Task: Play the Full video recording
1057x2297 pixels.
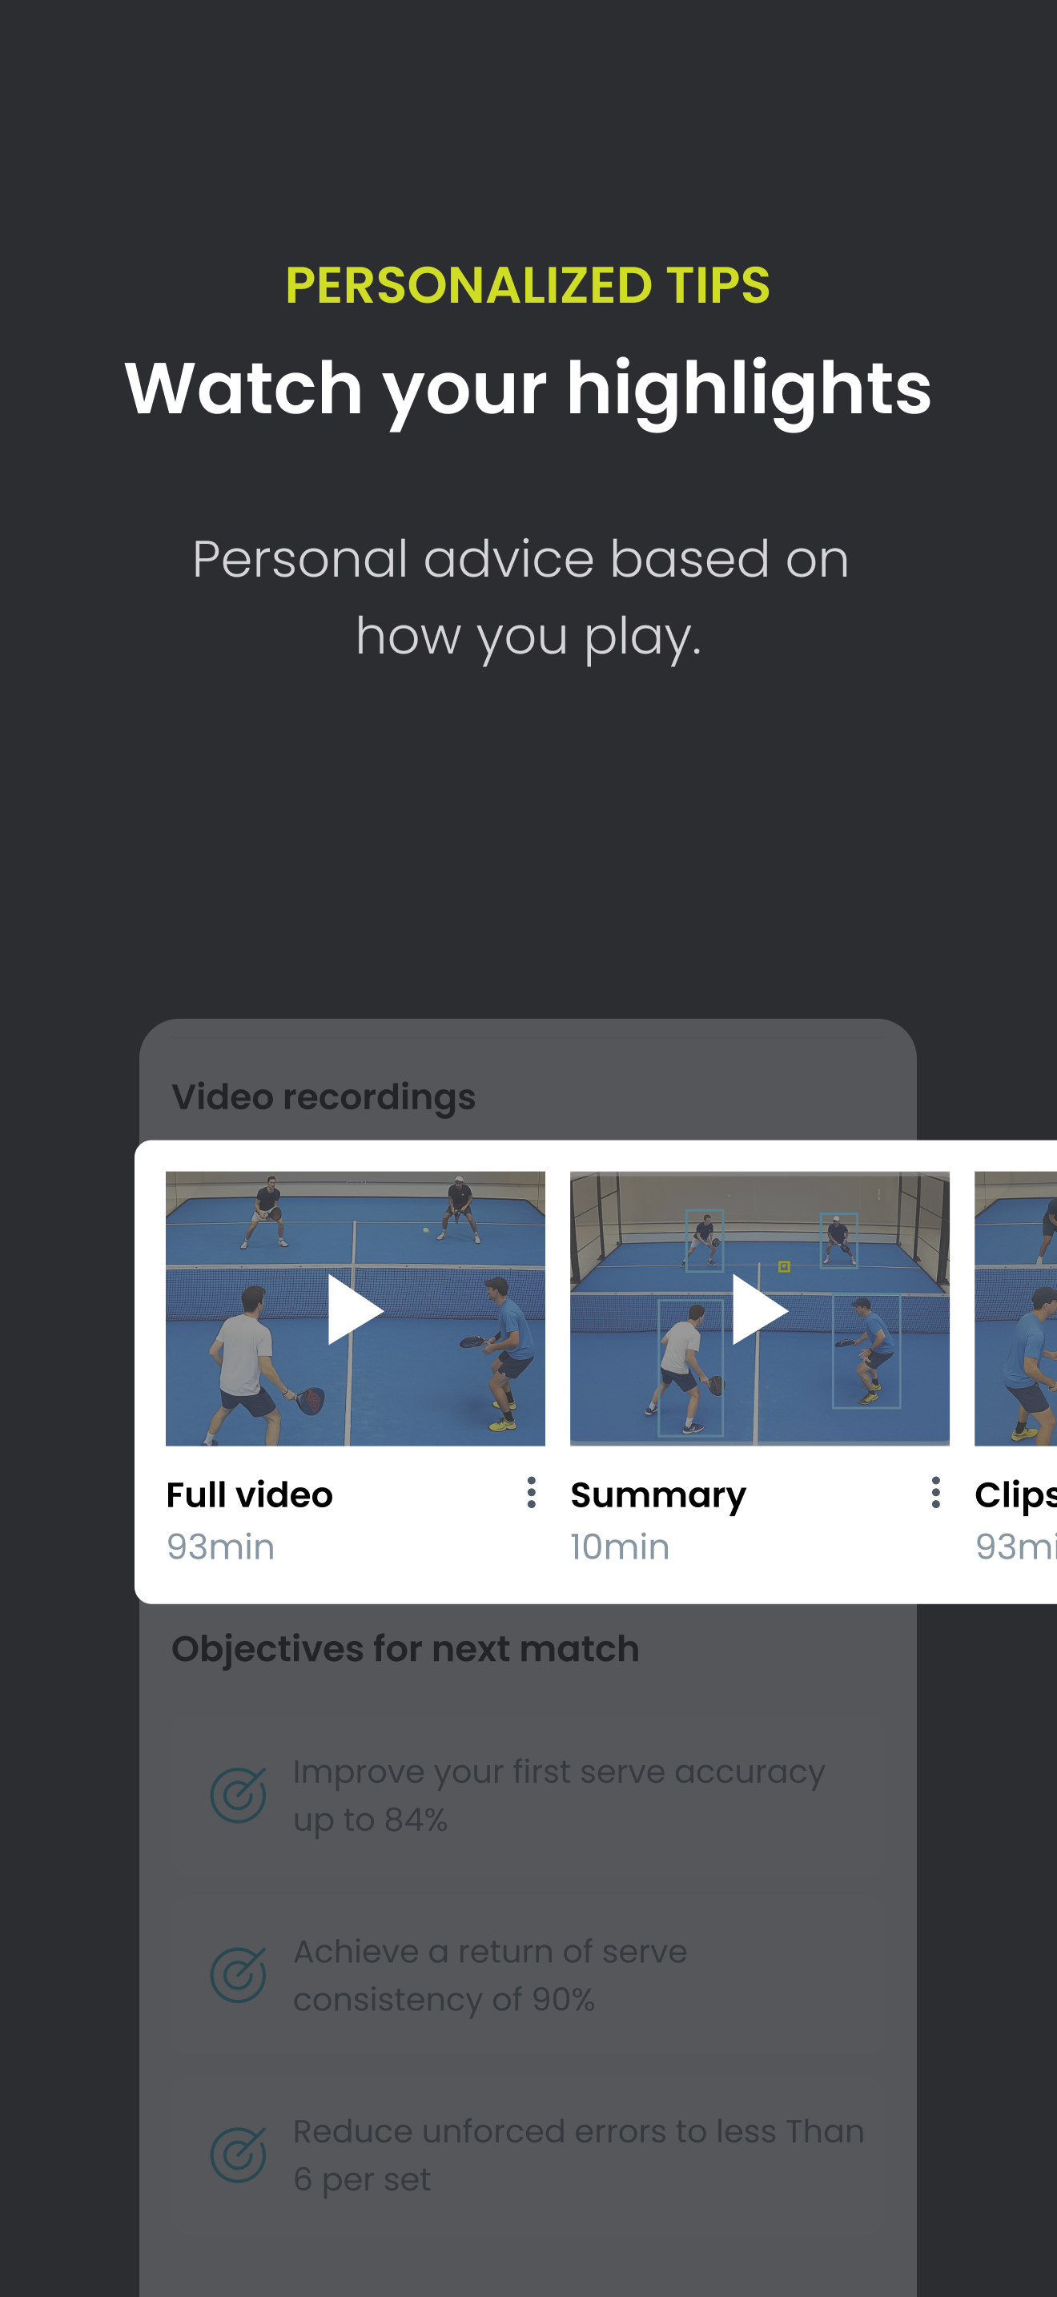Action: (355, 1309)
